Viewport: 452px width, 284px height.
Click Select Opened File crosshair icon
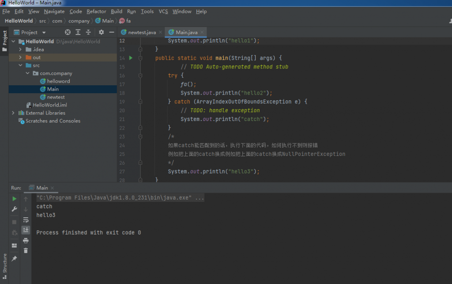pyautogui.click(x=68, y=32)
